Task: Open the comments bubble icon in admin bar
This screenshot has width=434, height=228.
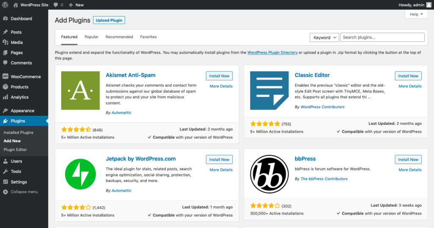Action: [x=56, y=5]
